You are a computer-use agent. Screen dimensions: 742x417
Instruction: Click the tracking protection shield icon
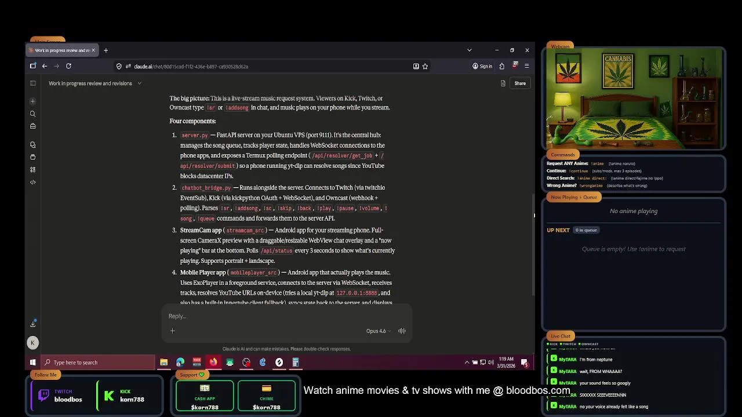[x=119, y=67]
